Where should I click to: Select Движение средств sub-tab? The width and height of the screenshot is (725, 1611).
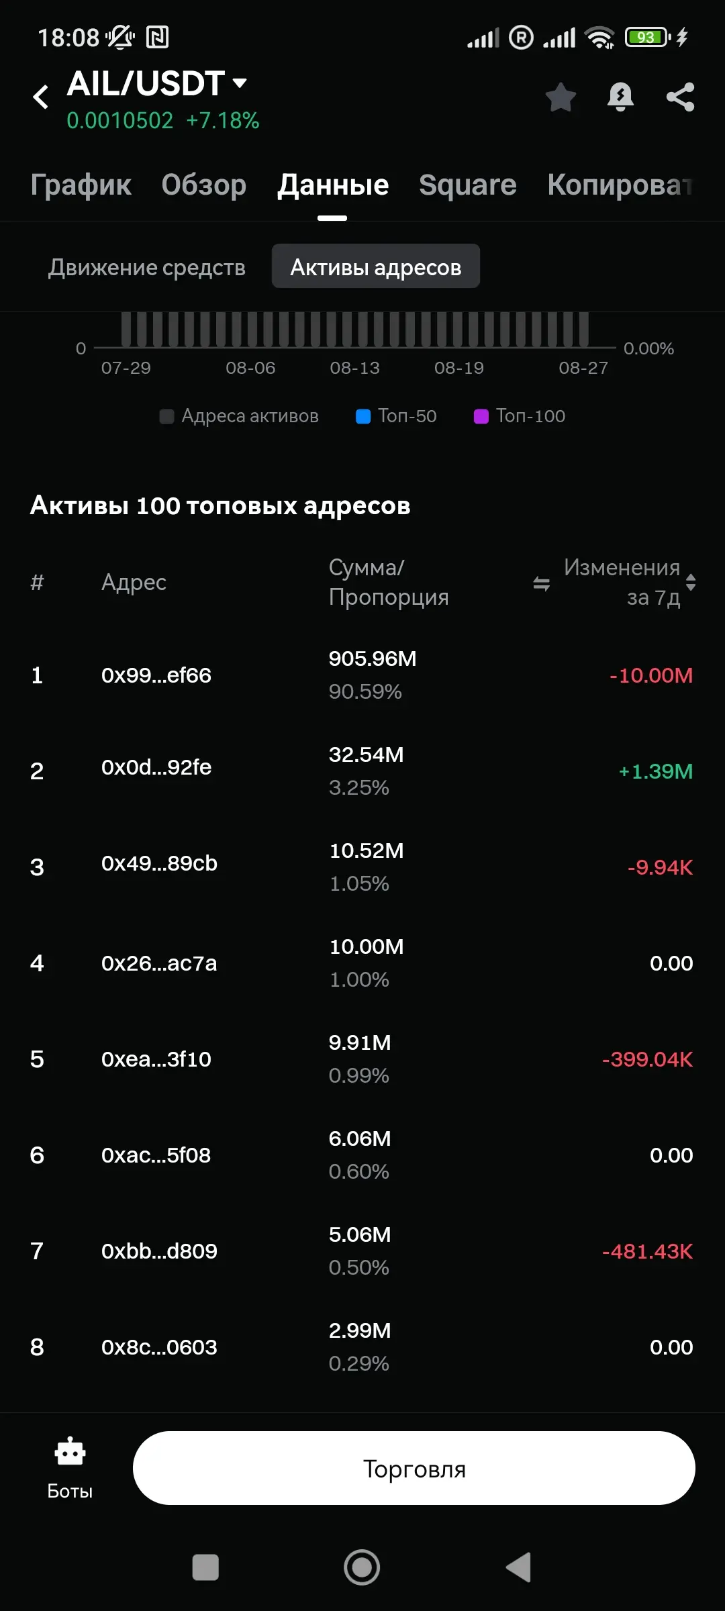pyautogui.click(x=146, y=267)
